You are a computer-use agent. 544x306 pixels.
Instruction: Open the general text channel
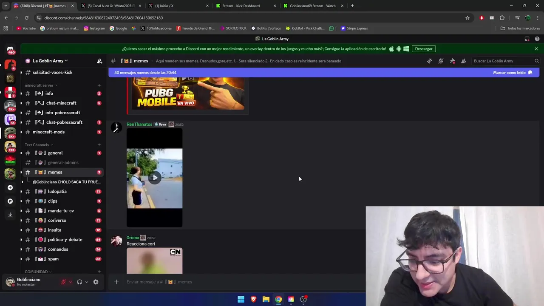click(62, 153)
